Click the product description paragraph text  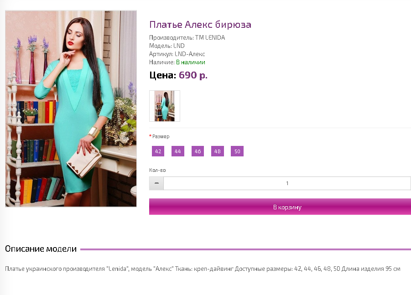pyautogui.click(x=203, y=269)
